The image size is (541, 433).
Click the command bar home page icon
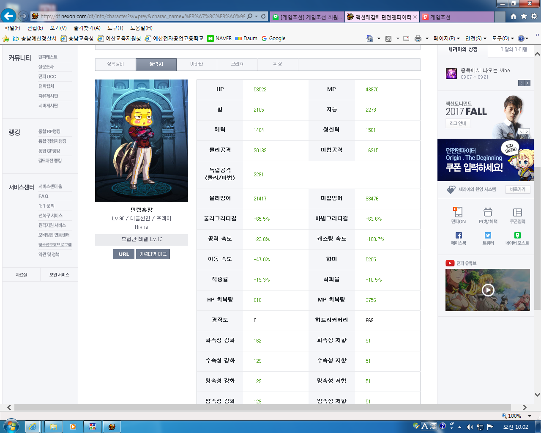pyautogui.click(x=370, y=38)
